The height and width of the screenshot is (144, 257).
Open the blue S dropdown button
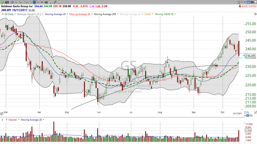(248, 2)
